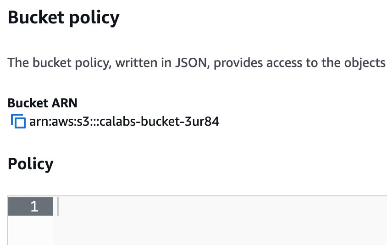387x245 pixels.
Task: Click the Bucket policy heading
Action: 64,17
